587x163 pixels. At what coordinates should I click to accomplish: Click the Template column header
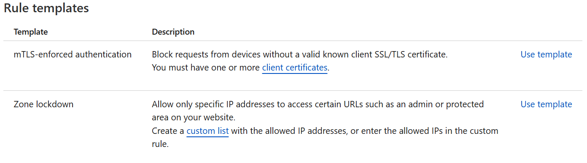(31, 32)
